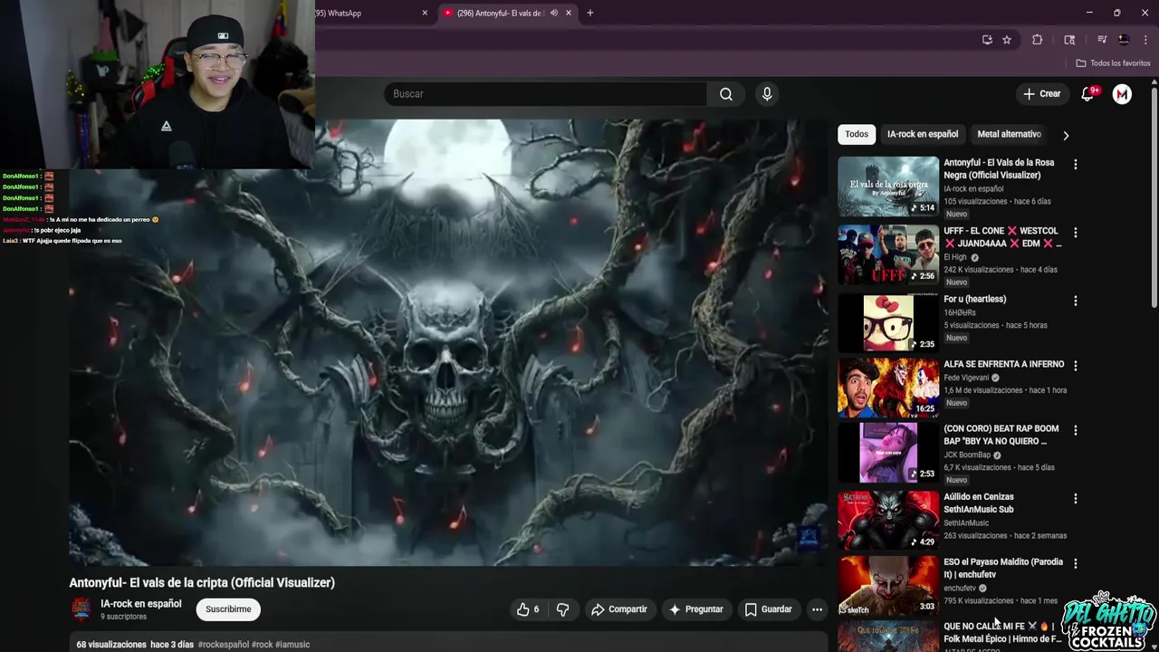
Task: Dislike the video with thumbs down
Action: click(562, 609)
